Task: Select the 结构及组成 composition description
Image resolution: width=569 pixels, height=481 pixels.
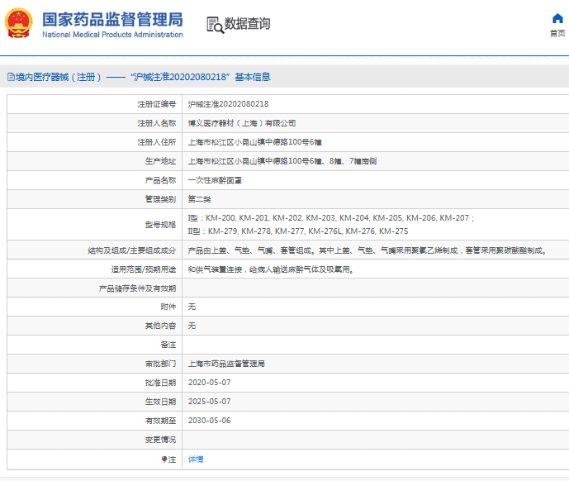Action: click(x=367, y=250)
